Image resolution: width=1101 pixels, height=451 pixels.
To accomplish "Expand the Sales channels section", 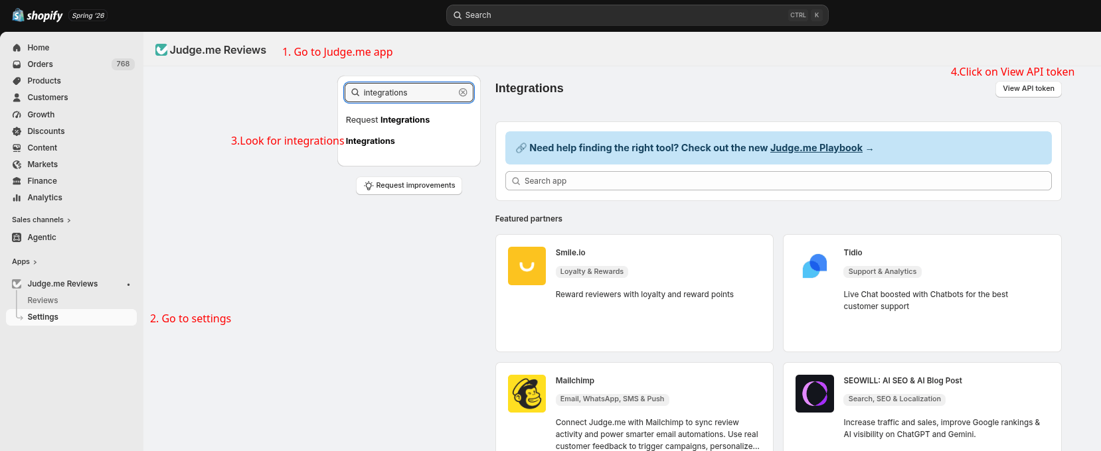I will tap(41, 220).
